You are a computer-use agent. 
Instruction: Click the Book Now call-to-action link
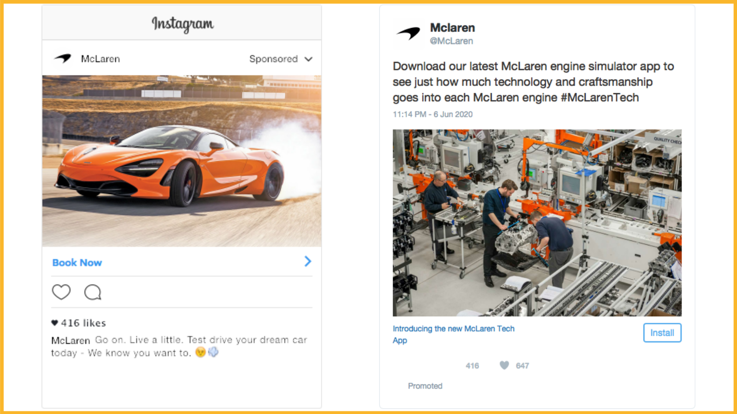tap(77, 263)
